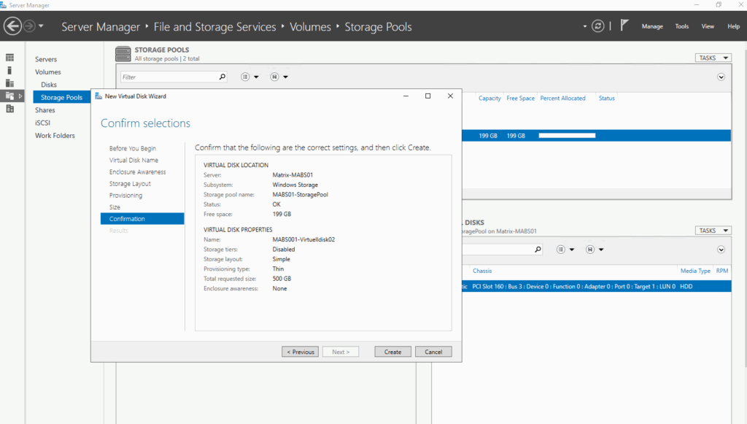Click the Storage Pools header icon
This screenshot has height=424, width=747.
[x=123, y=54]
